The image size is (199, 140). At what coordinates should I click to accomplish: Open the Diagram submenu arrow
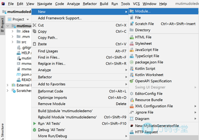[196, 119]
